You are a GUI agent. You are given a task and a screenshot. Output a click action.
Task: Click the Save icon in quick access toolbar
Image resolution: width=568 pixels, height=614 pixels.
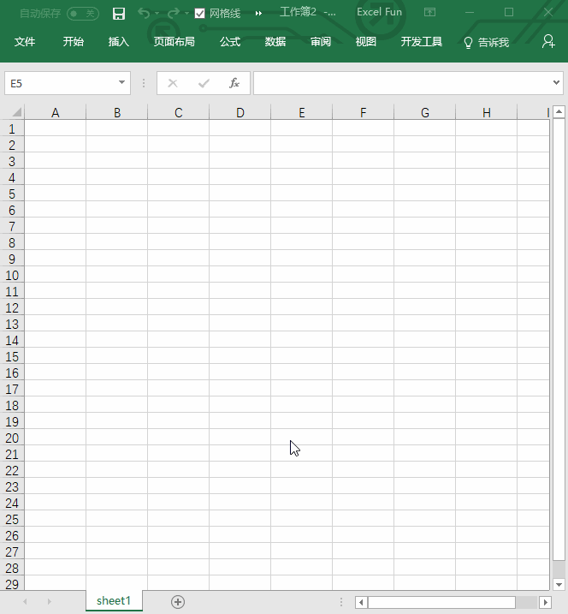point(119,13)
